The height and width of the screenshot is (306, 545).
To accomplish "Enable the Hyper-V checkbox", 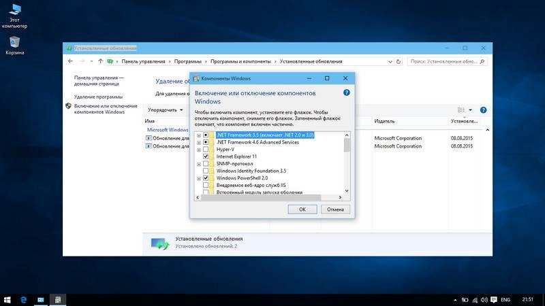I will pyautogui.click(x=206, y=150).
